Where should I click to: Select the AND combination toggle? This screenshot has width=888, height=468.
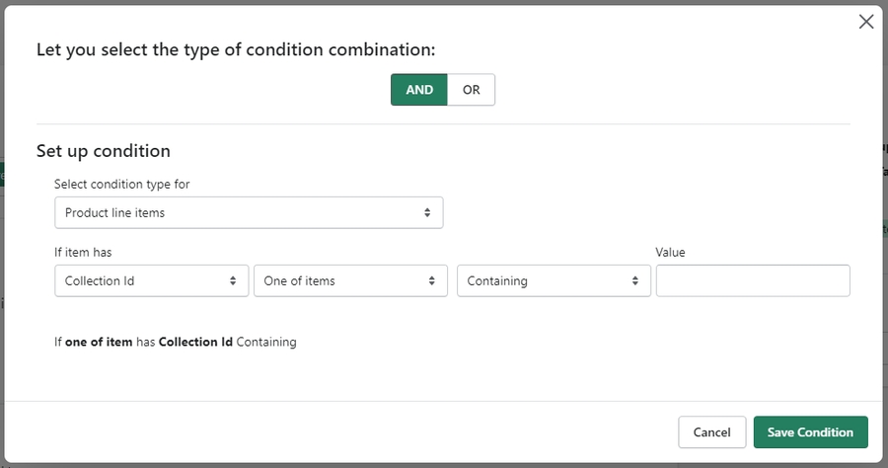[x=419, y=89]
